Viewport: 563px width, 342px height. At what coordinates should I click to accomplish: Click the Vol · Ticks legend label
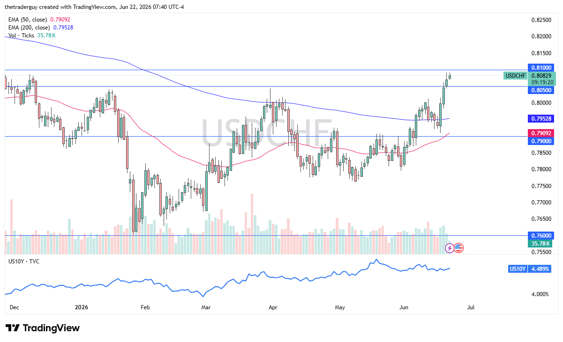point(22,35)
